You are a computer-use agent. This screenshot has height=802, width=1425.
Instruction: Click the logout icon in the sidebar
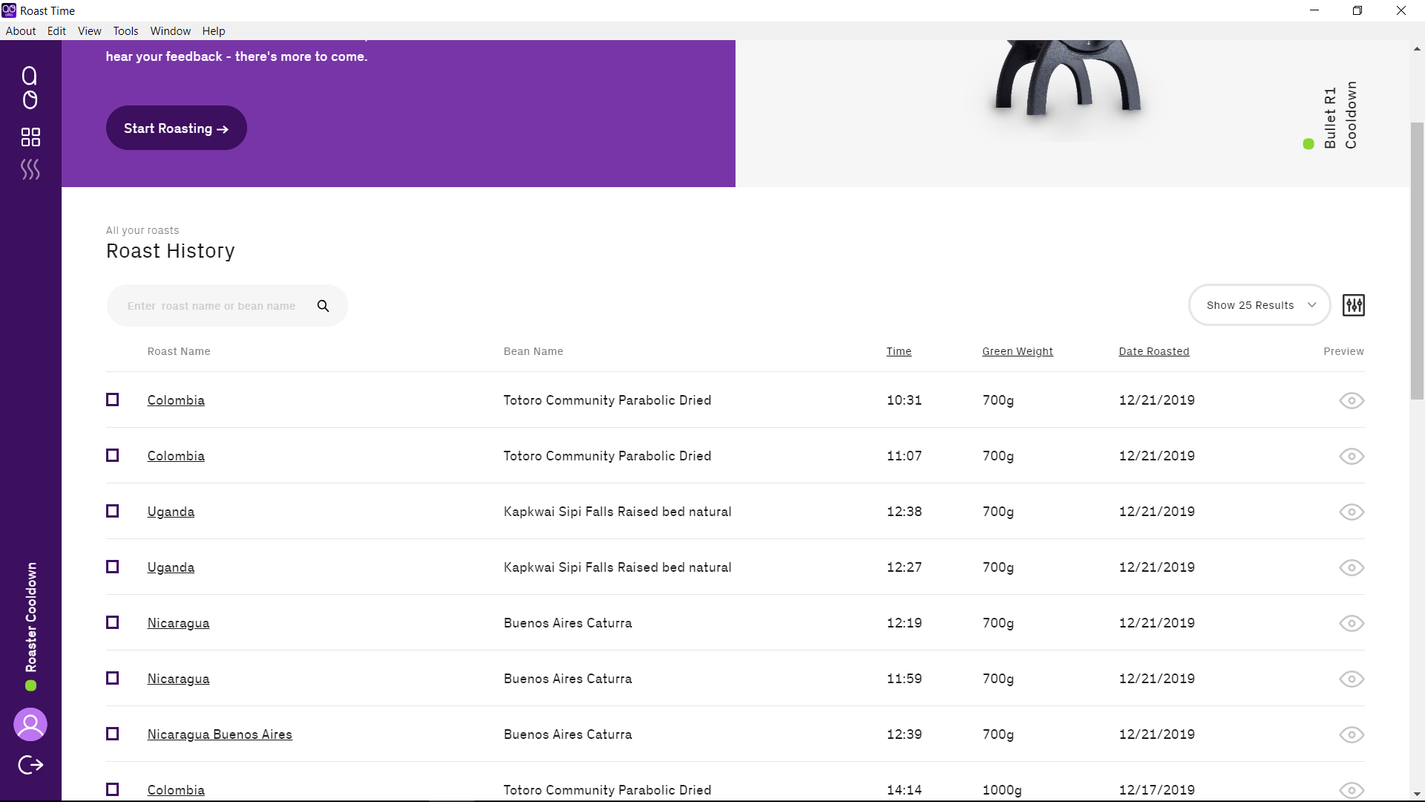tap(30, 765)
